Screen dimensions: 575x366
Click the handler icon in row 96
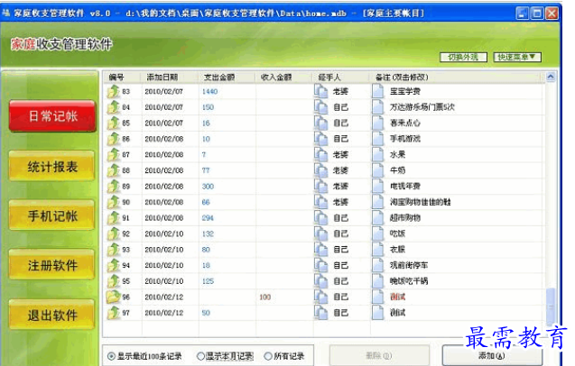320,297
